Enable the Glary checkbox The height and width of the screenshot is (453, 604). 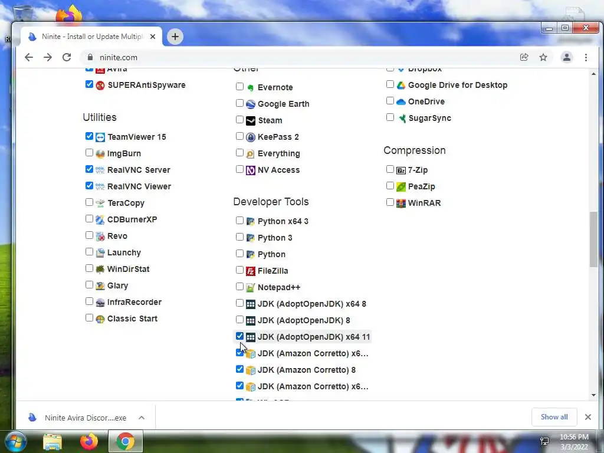click(89, 285)
